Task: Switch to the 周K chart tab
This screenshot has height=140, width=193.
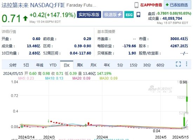Action: pos(80,65)
